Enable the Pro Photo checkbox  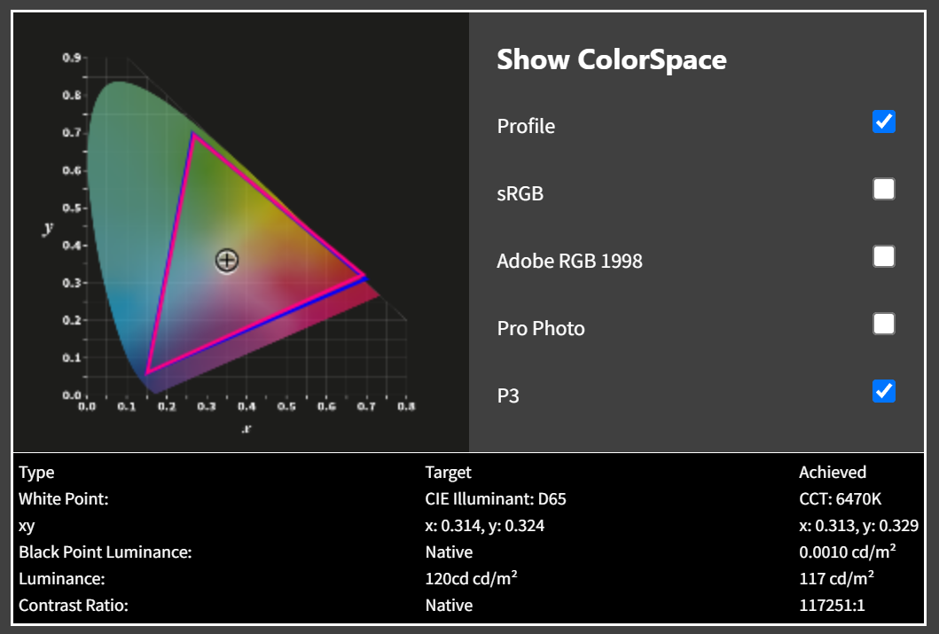tap(883, 324)
